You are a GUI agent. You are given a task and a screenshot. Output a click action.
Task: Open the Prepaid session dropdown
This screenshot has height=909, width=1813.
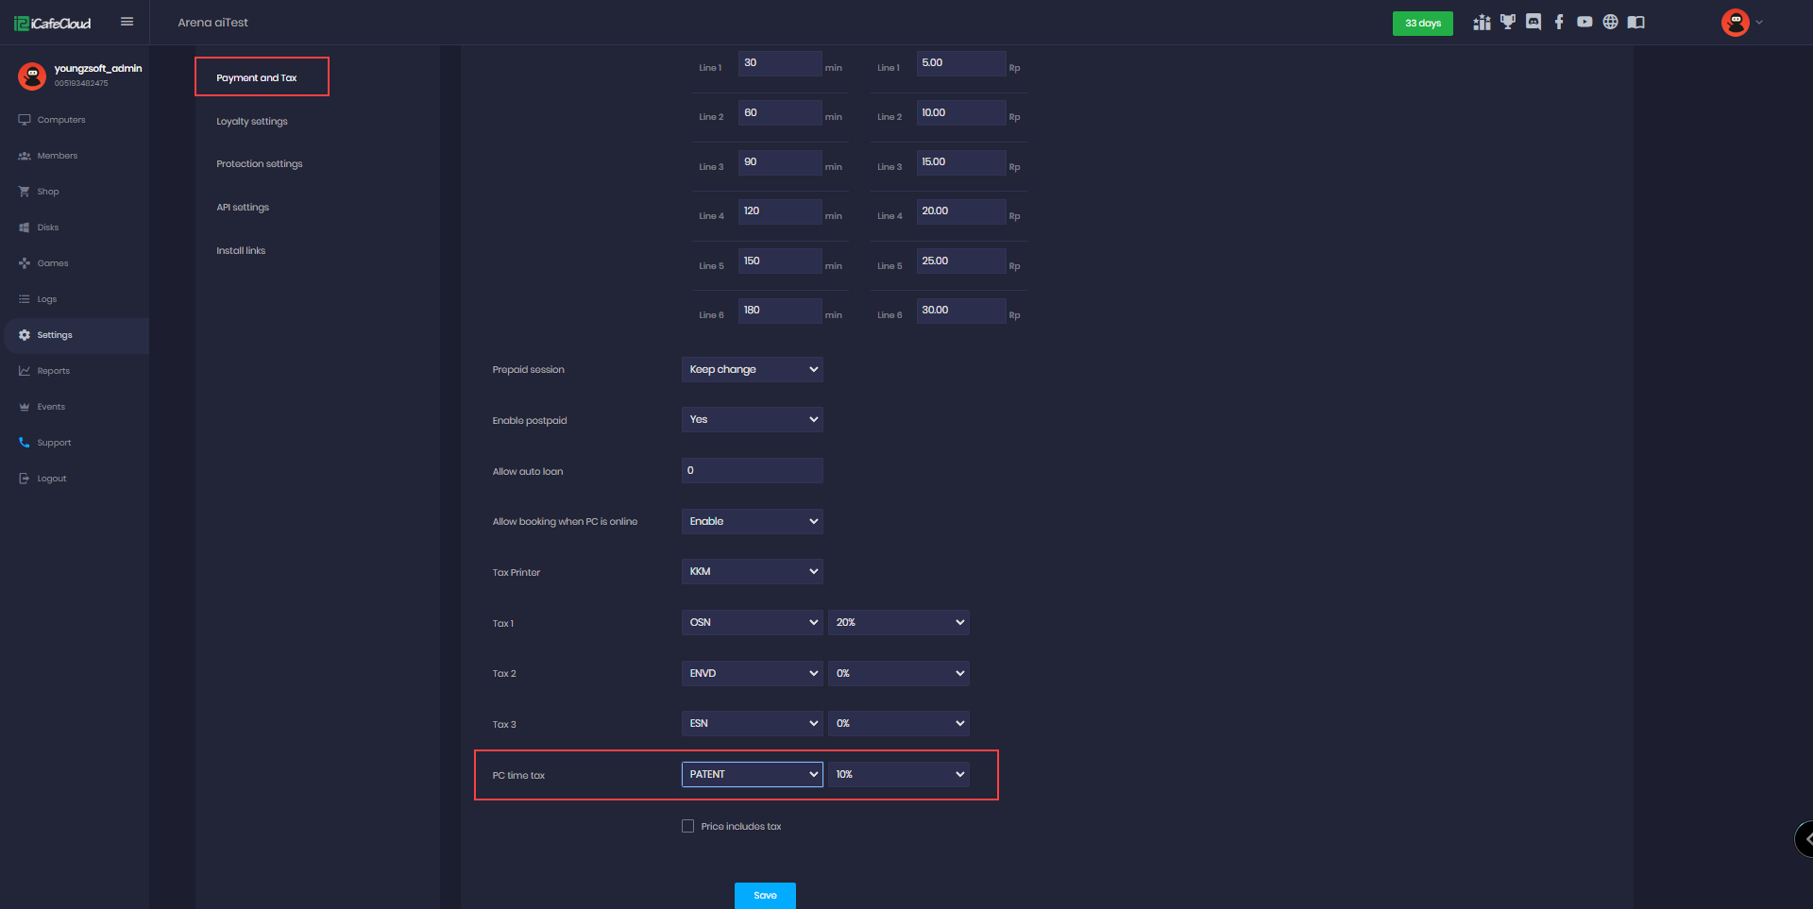(x=752, y=370)
